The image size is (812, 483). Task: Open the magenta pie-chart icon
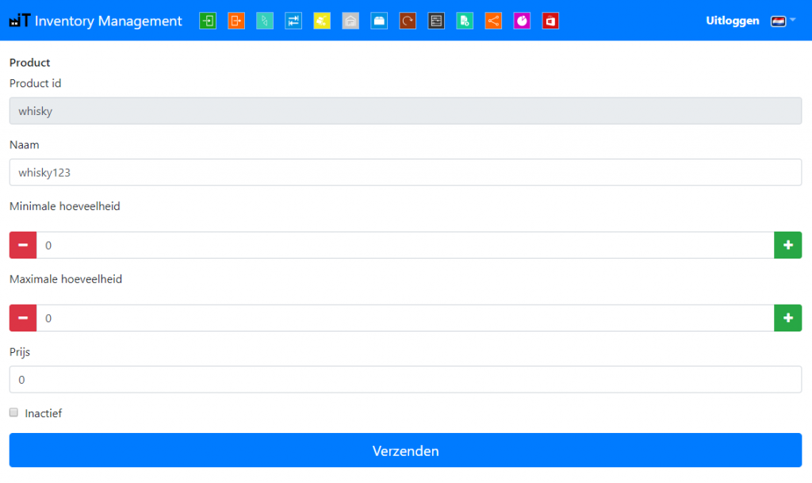[522, 21]
